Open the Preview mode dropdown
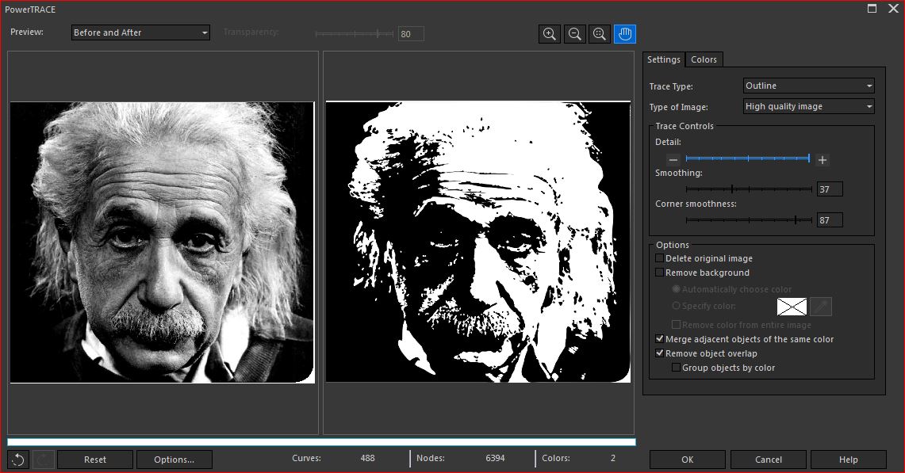905x473 pixels. 141,32
